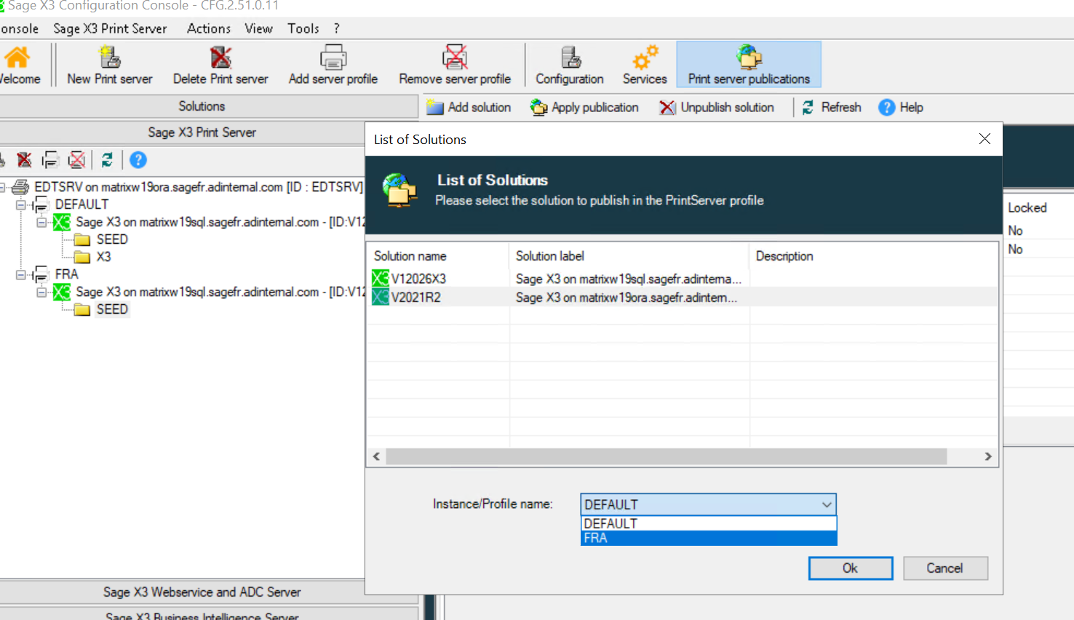Click Add solution in the publications toolbar
1074x620 pixels.
click(x=469, y=107)
